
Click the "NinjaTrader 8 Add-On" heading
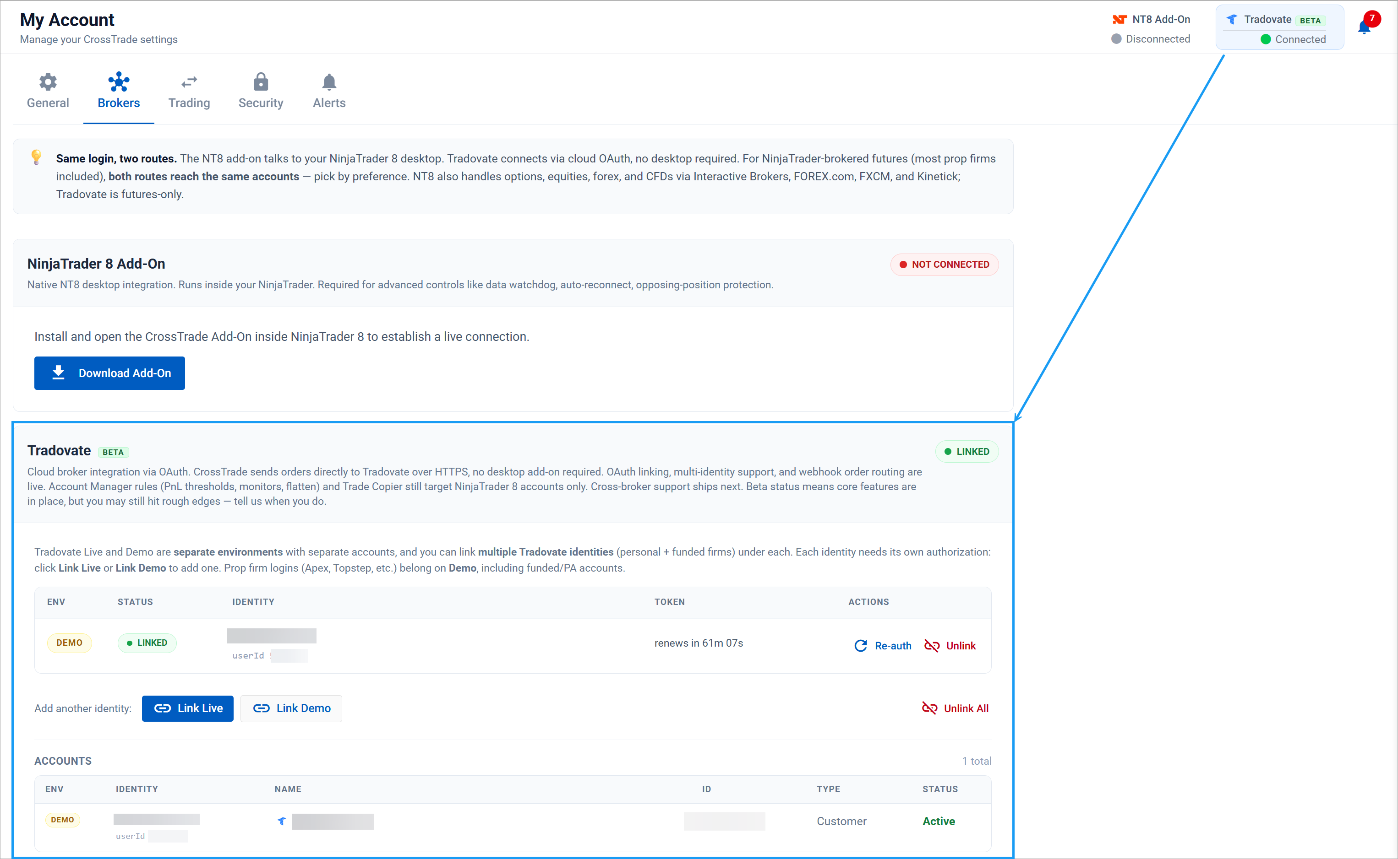tap(96, 264)
